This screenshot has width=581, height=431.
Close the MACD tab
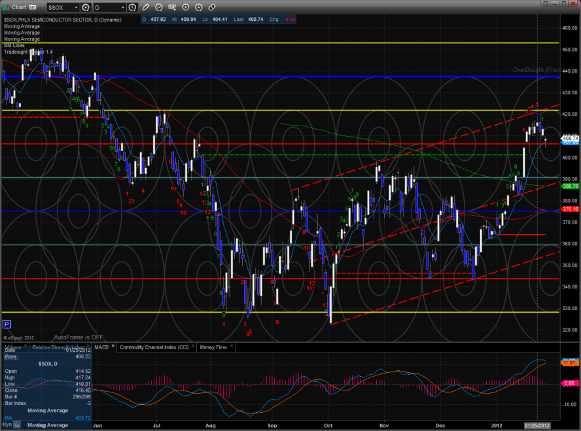point(113,346)
